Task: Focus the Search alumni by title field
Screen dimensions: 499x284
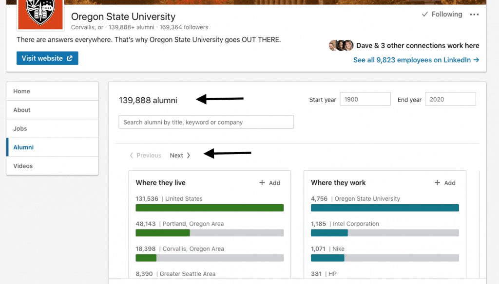Action: [x=206, y=122]
